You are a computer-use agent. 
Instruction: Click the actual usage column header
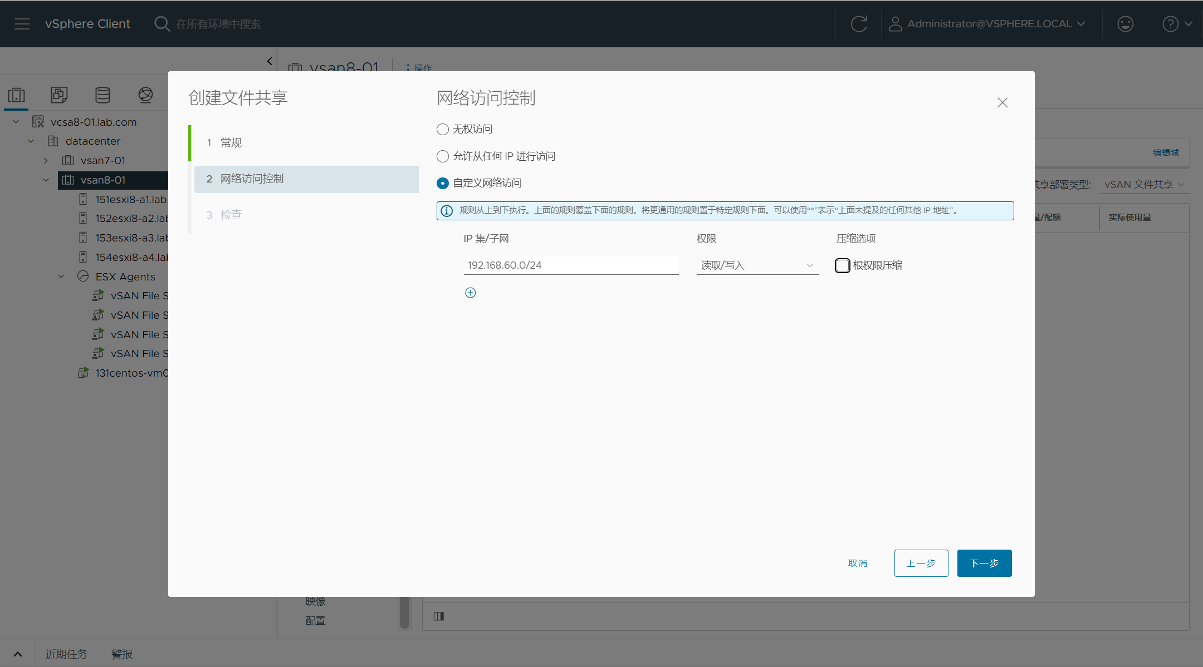click(x=1129, y=218)
